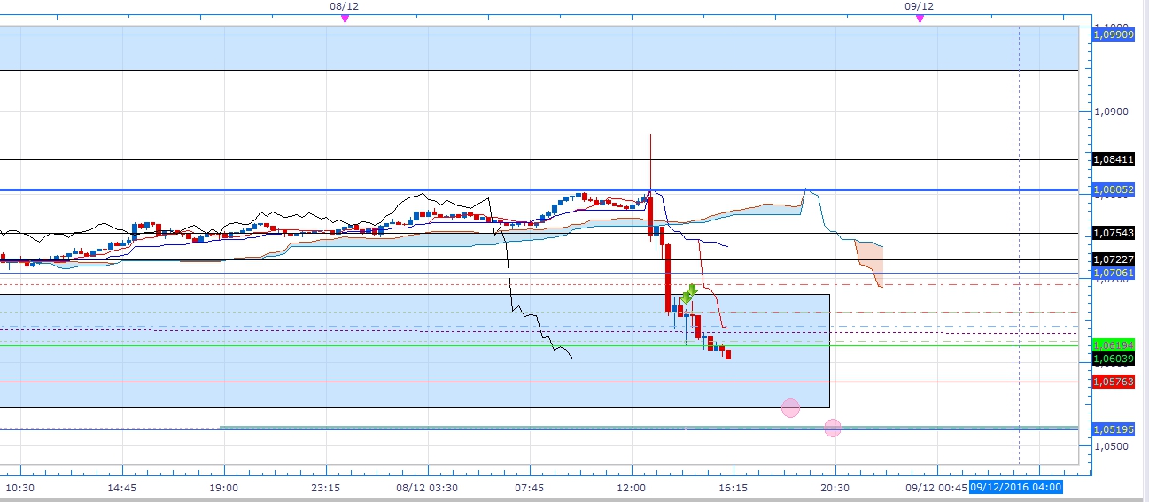The height and width of the screenshot is (502, 1149).
Task: Click the pink circle on the rectangle corner
Action: 790,407
